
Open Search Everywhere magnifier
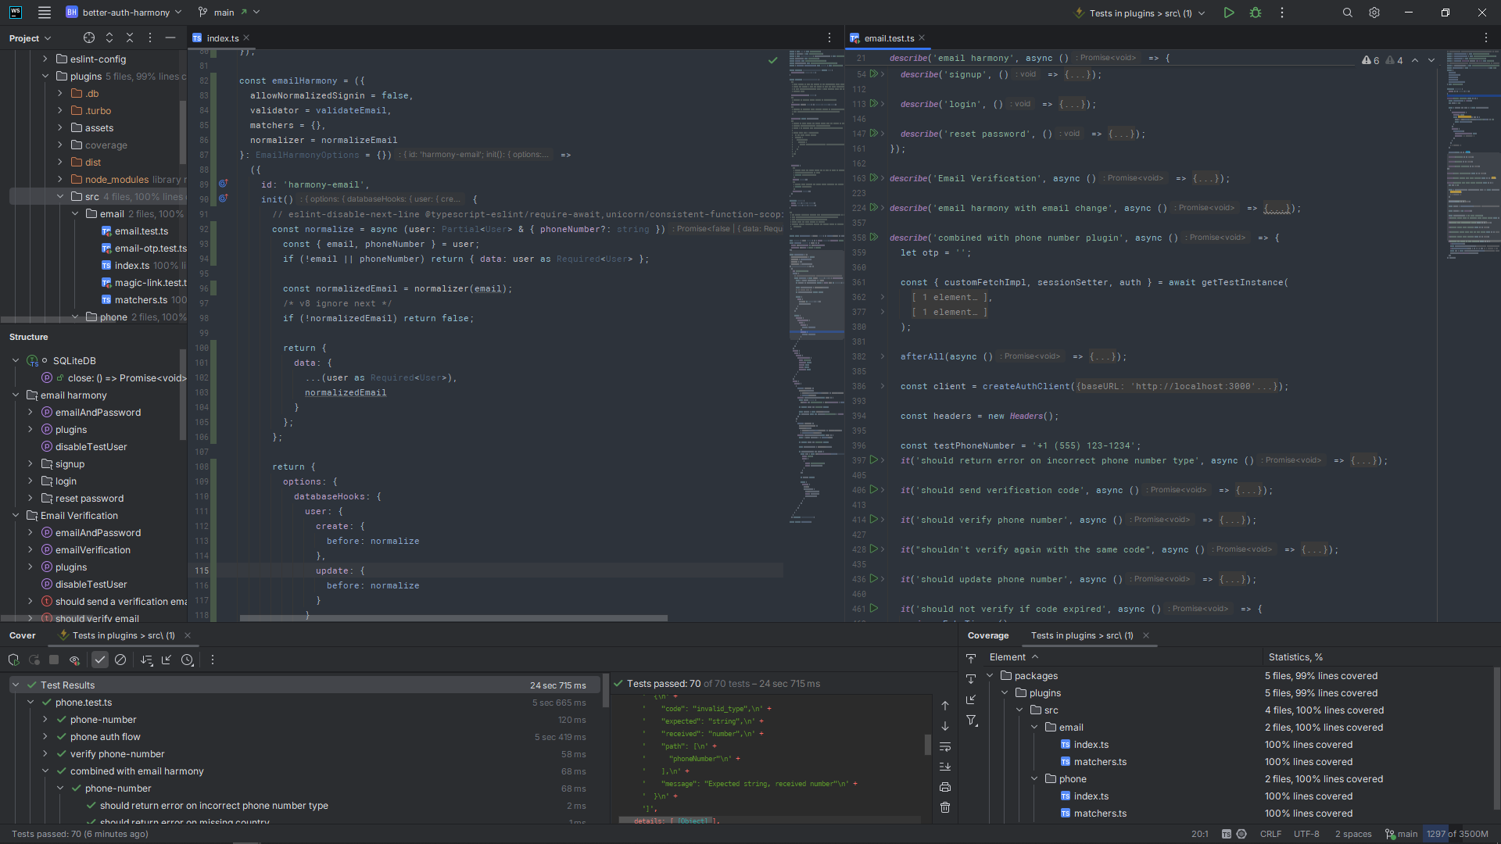click(x=1348, y=13)
